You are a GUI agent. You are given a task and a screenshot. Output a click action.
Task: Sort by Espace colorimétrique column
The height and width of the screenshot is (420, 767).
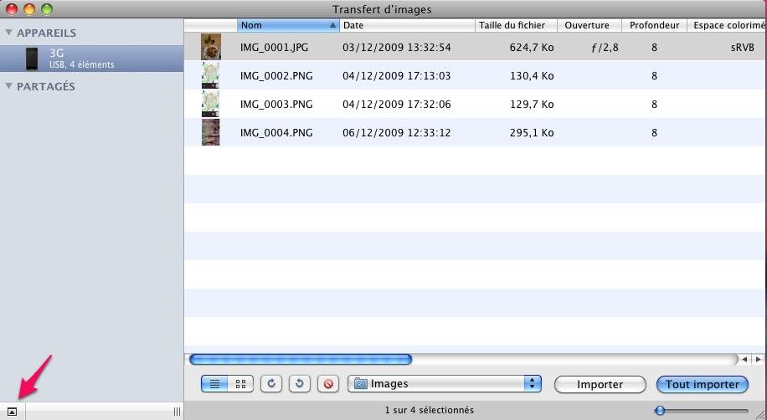(727, 25)
